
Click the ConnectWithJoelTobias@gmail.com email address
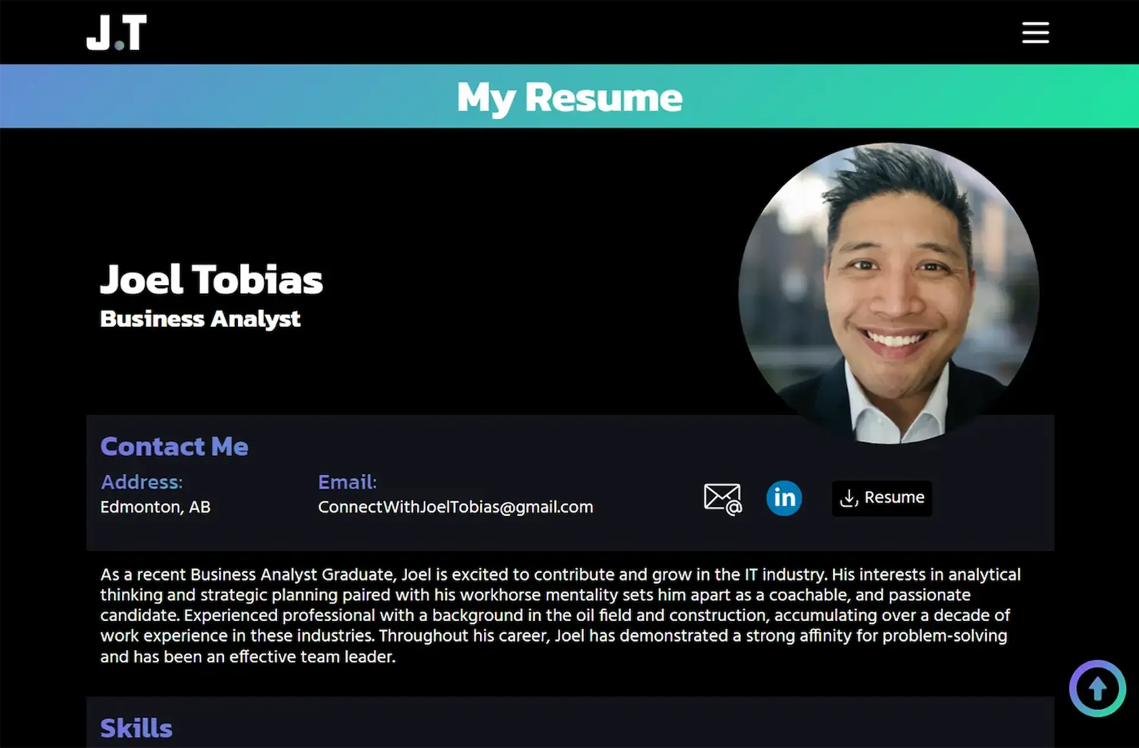[x=456, y=507]
